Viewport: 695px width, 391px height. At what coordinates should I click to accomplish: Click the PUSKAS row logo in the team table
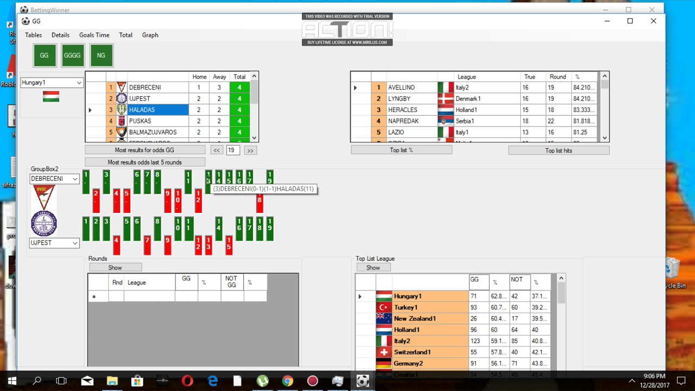coord(122,121)
